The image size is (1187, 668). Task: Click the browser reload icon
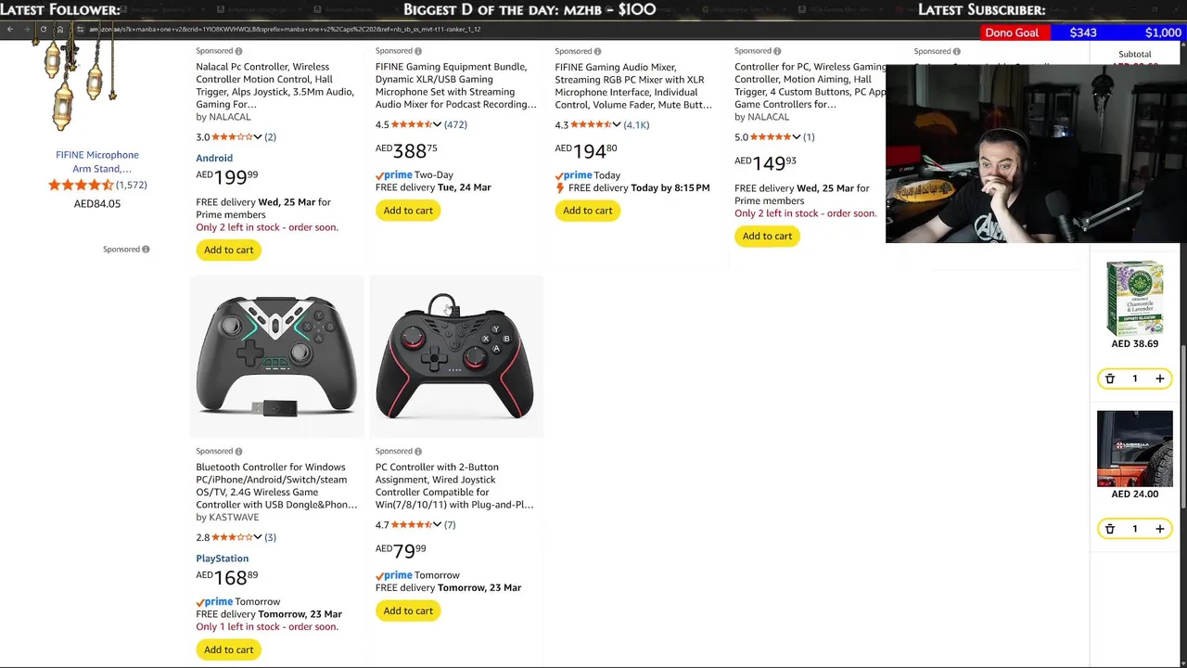[x=43, y=30]
